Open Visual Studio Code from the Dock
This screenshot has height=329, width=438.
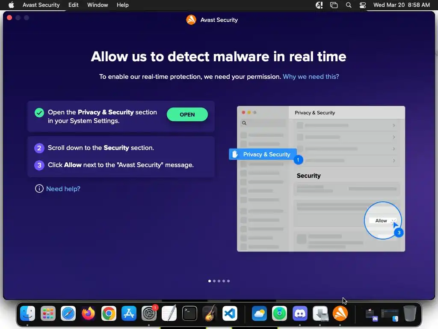pyautogui.click(x=230, y=313)
